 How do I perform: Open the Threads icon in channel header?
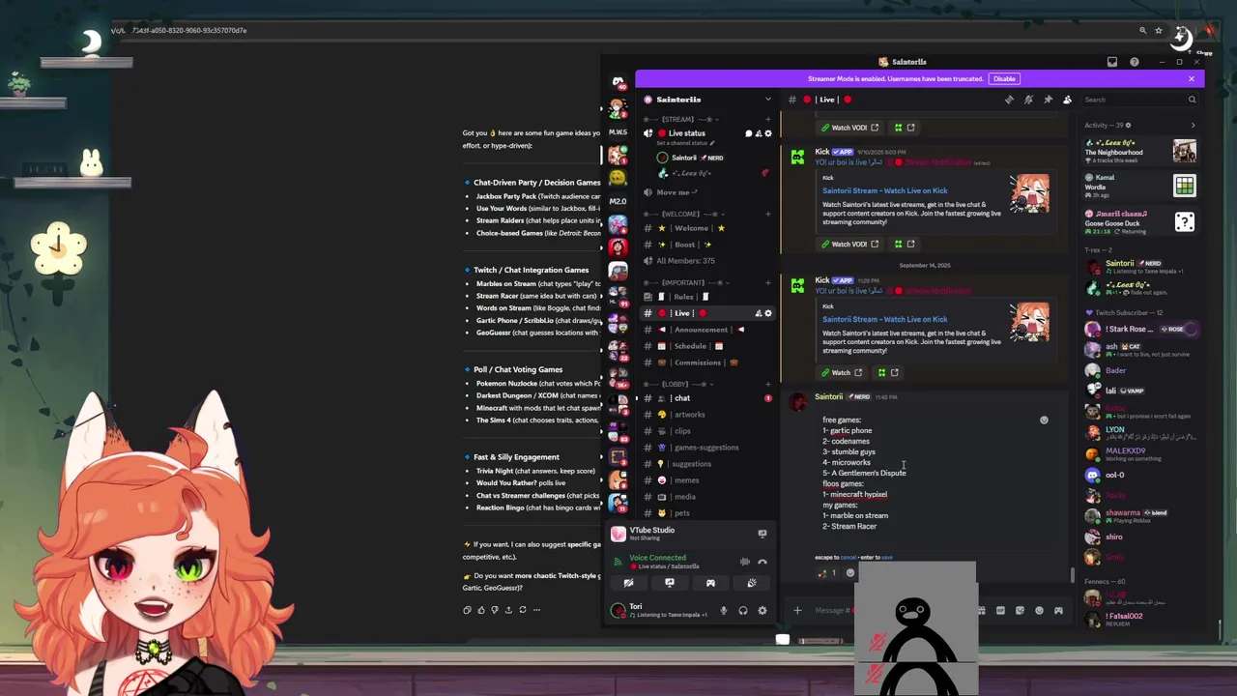pyautogui.click(x=1009, y=100)
